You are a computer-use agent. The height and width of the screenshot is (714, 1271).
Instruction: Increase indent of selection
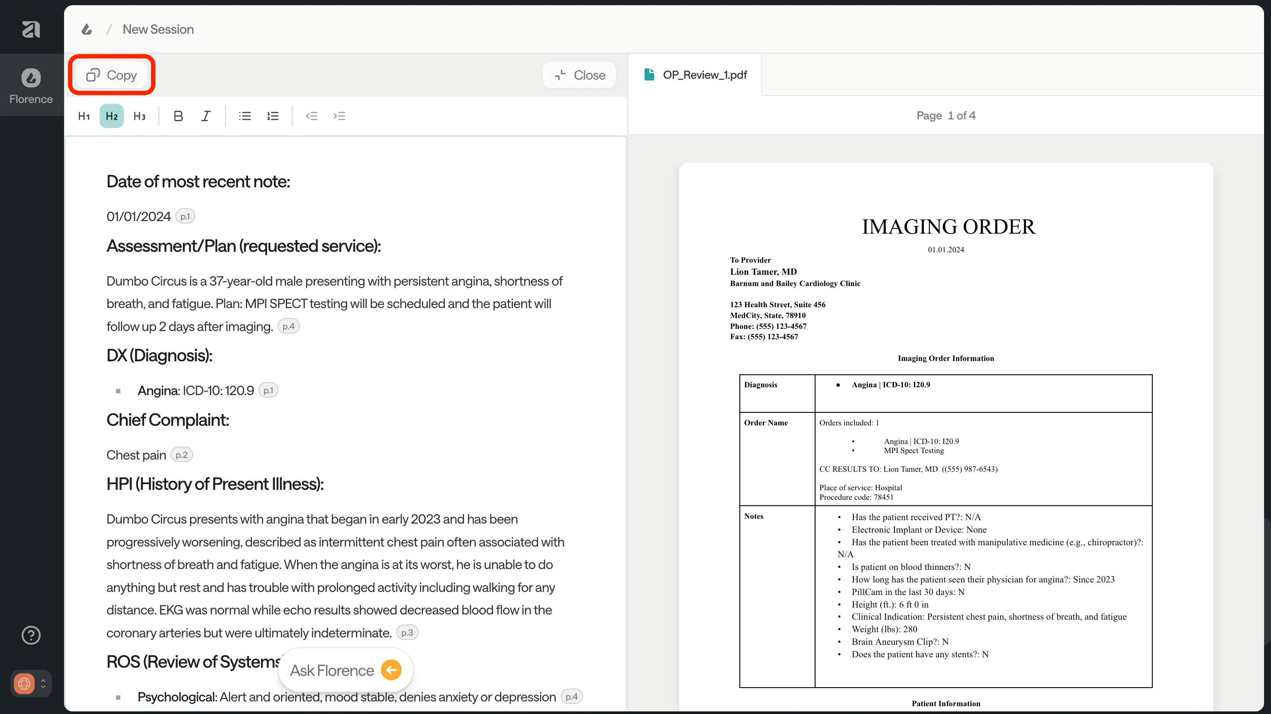click(339, 116)
